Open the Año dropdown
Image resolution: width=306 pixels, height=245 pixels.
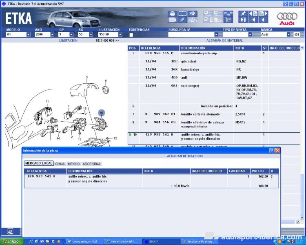pyautogui.click(x=52, y=35)
